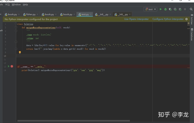Run test with coverage
Image resolution: width=194 pixels, height=123 pixels.
(170, 9)
